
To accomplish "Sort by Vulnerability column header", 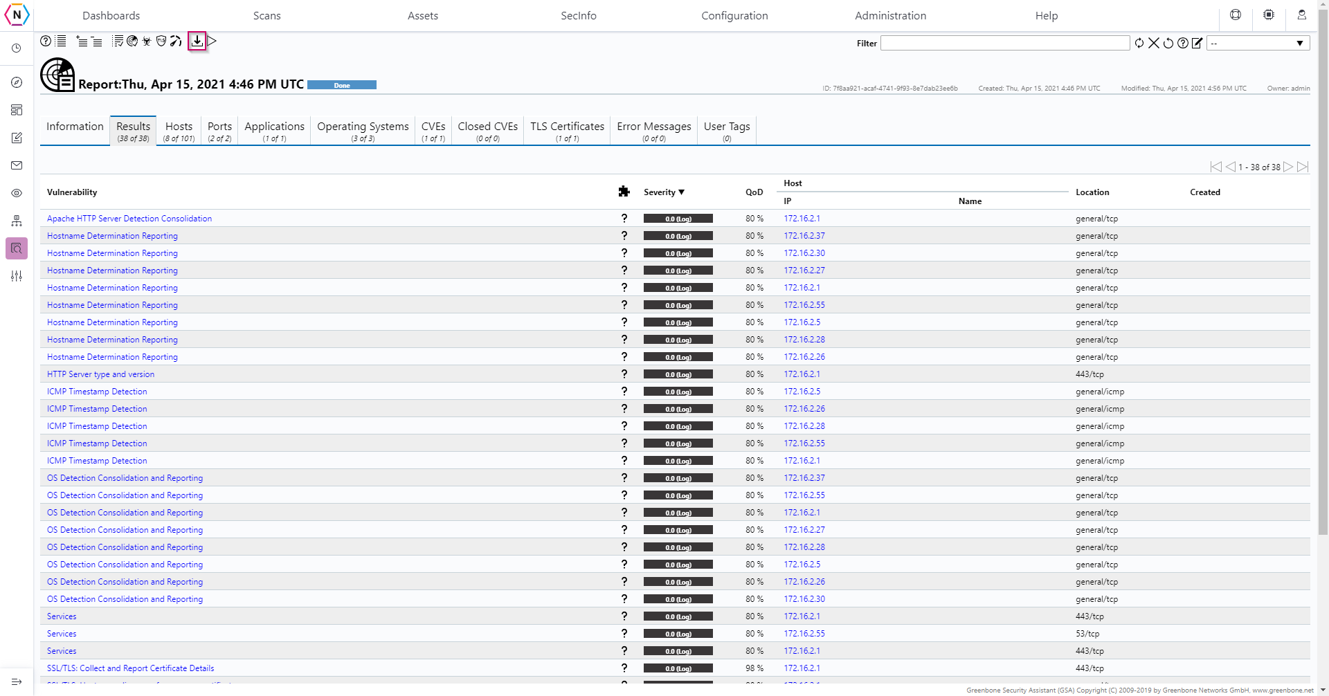I will coord(72,192).
